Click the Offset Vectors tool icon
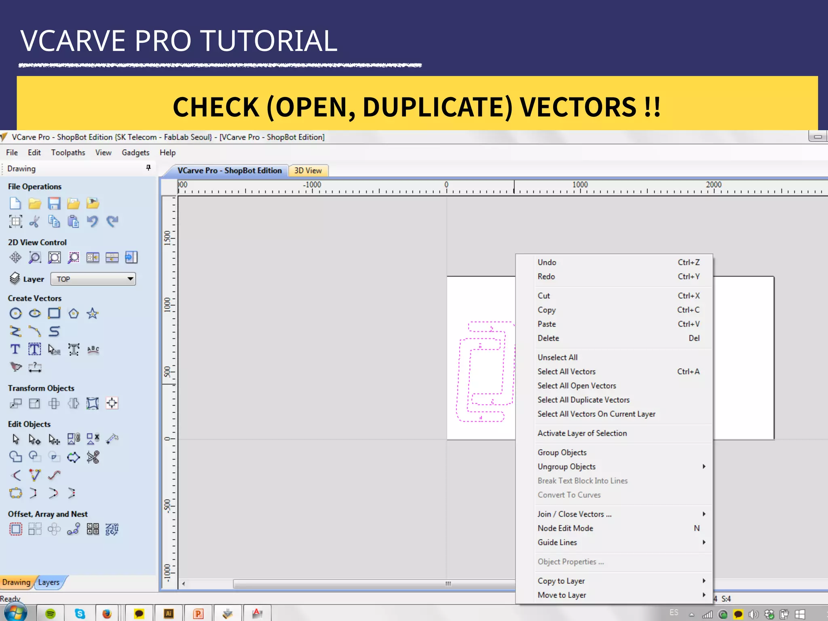The width and height of the screenshot is (828, 621). 15,529
